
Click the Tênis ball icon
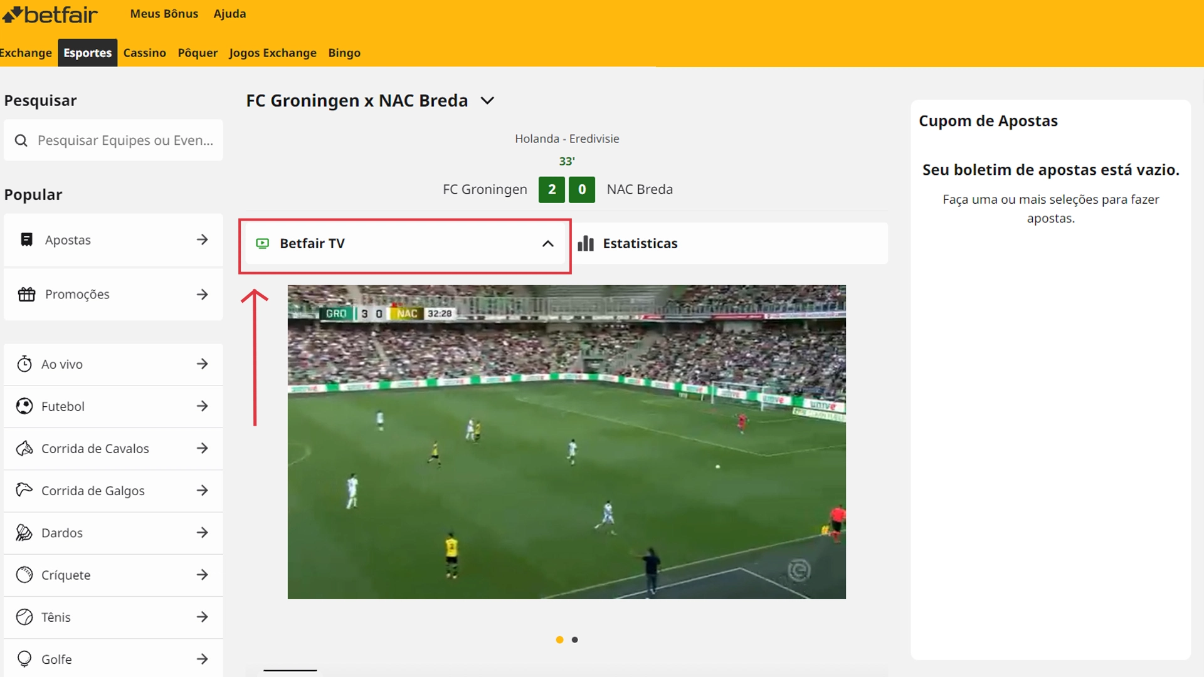[x=24, y=617]
